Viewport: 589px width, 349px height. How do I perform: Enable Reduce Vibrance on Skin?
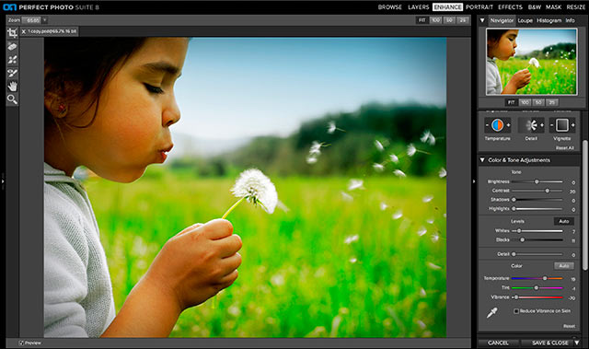pyautogui.click(x=516, y=311)
